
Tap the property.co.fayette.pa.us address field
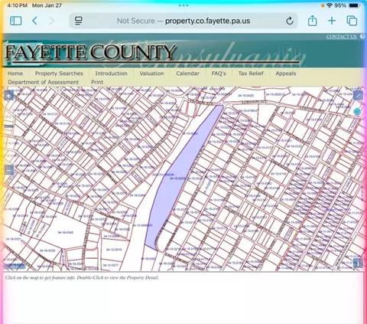tap(183, 21)
